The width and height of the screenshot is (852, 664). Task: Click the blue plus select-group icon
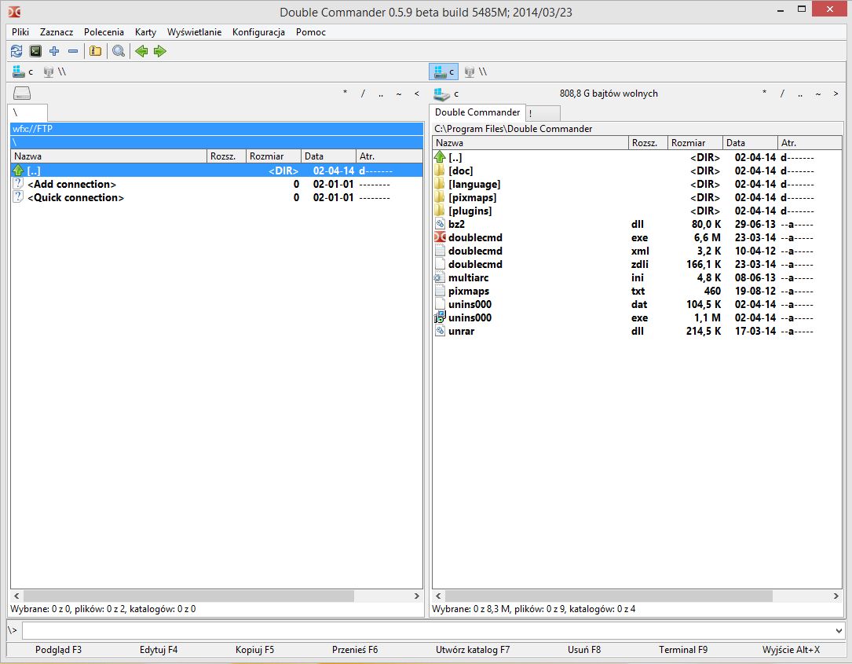[x=54, y=51]
